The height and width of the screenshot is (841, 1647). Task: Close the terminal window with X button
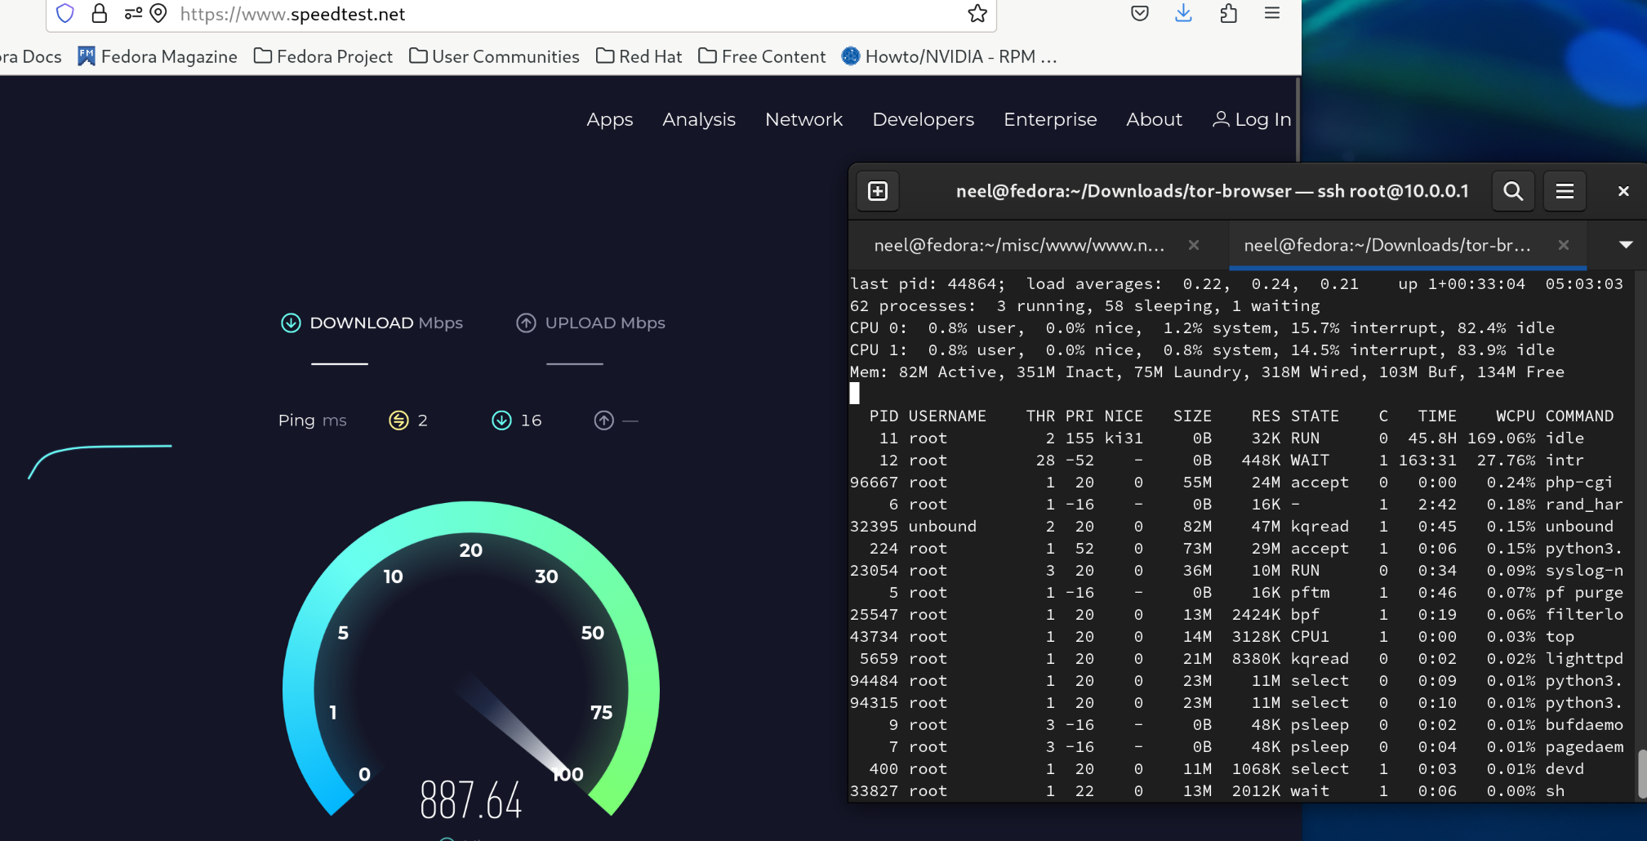click(1623, 191)
